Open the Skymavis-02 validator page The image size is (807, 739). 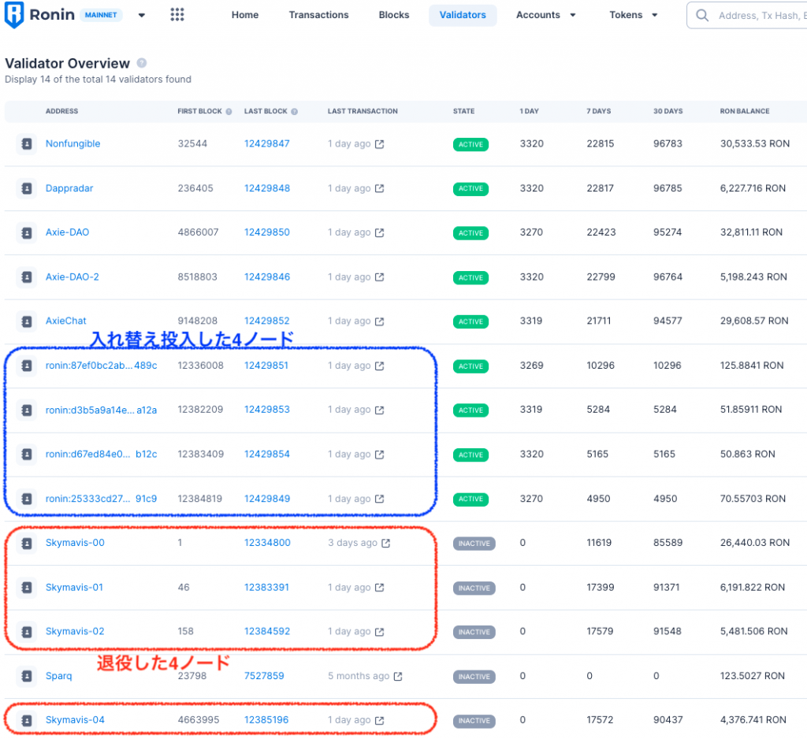tap(75, 631)
